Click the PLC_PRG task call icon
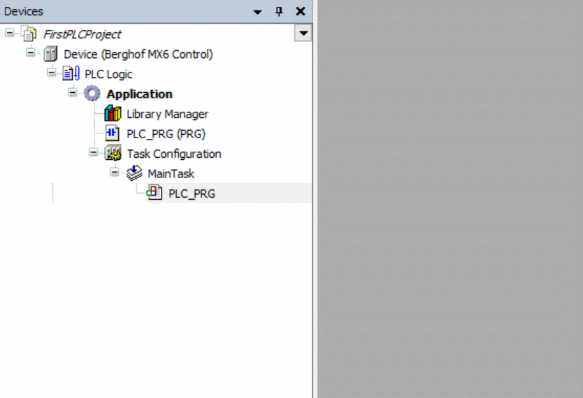Viewport: 583px width, 398px height. click(154, 193)
